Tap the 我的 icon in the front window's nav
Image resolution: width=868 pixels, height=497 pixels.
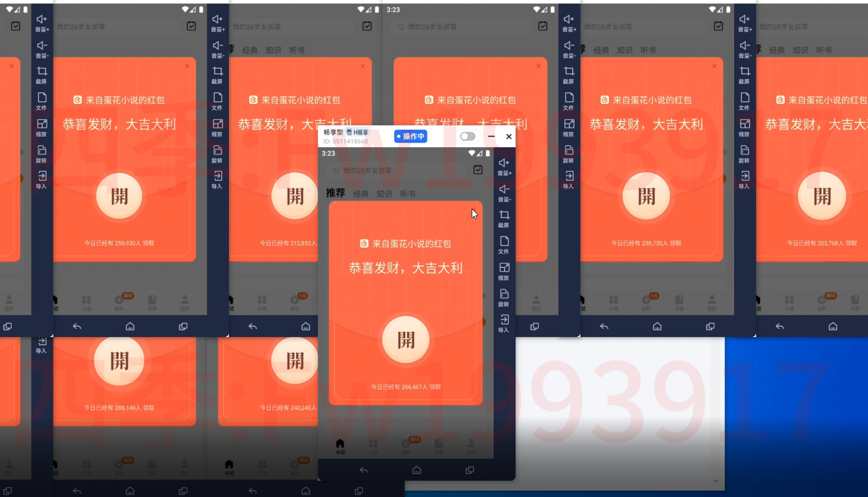click(x=471, y=447)
